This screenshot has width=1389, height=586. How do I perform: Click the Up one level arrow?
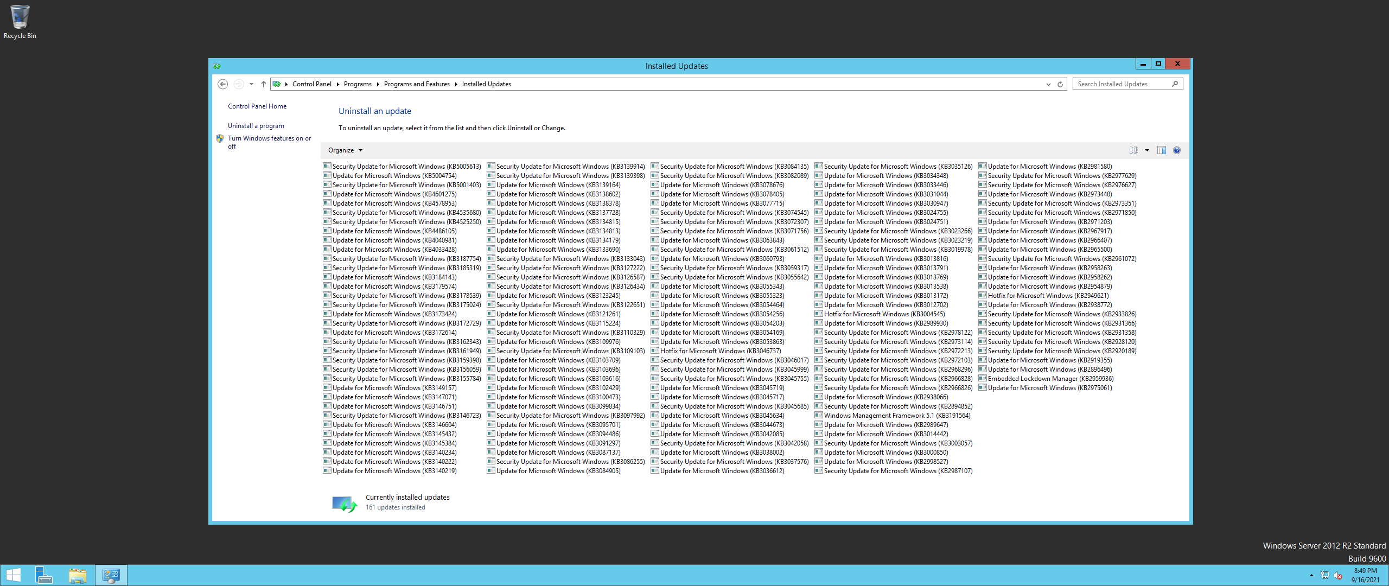(x=264, y=84)
